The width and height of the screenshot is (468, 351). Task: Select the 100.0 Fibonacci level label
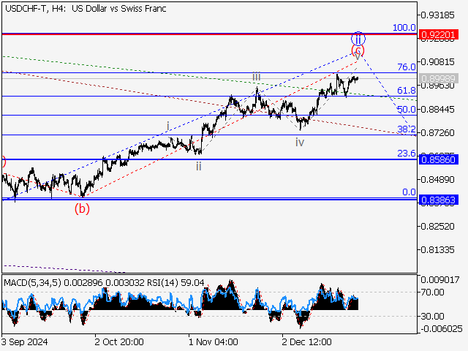tap(404, 28)
